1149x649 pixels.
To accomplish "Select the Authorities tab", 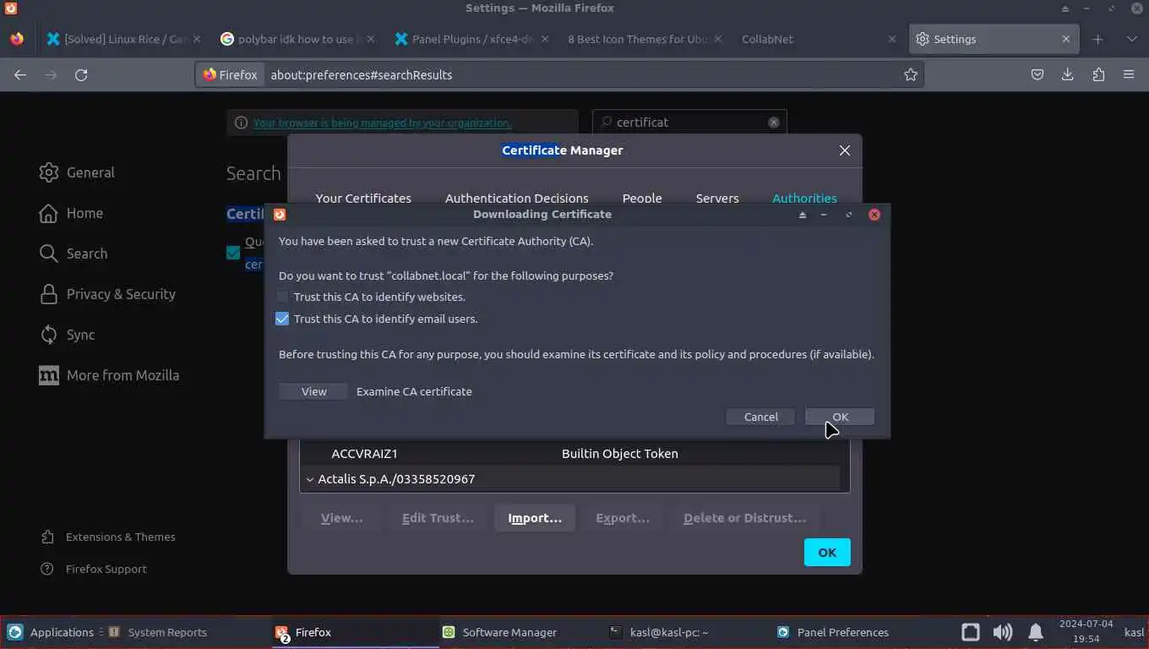I will (x=804, y=199).
